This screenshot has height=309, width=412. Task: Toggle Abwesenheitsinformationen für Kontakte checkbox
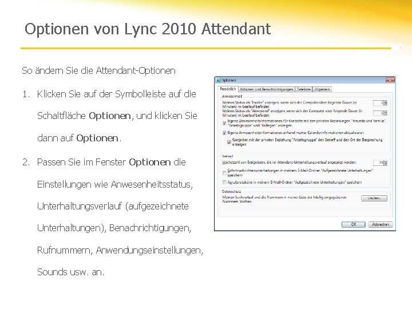(x=224, y=123)
